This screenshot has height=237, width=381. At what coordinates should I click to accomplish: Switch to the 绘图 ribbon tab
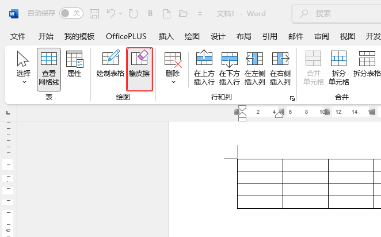(192, 36)
